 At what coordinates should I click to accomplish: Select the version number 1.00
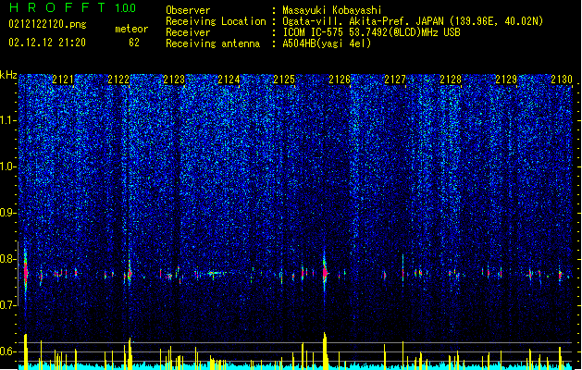[x=126, y=7]
